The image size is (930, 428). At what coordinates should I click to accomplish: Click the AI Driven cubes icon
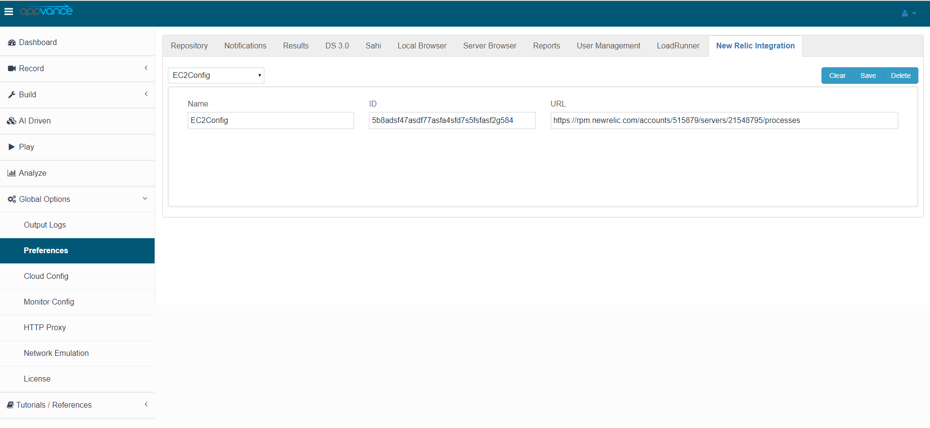[12, 121]
